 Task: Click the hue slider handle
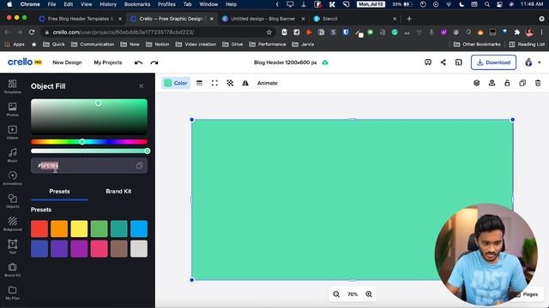pyautogui.click(x=82, y=142)
